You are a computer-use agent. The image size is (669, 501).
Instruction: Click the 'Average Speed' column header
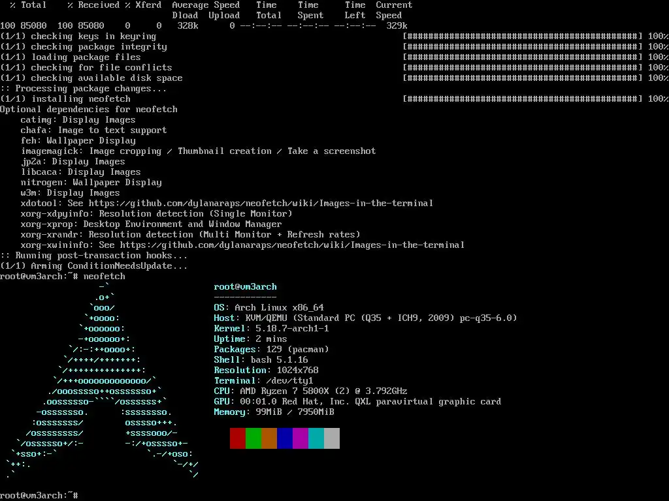point(206,5)
